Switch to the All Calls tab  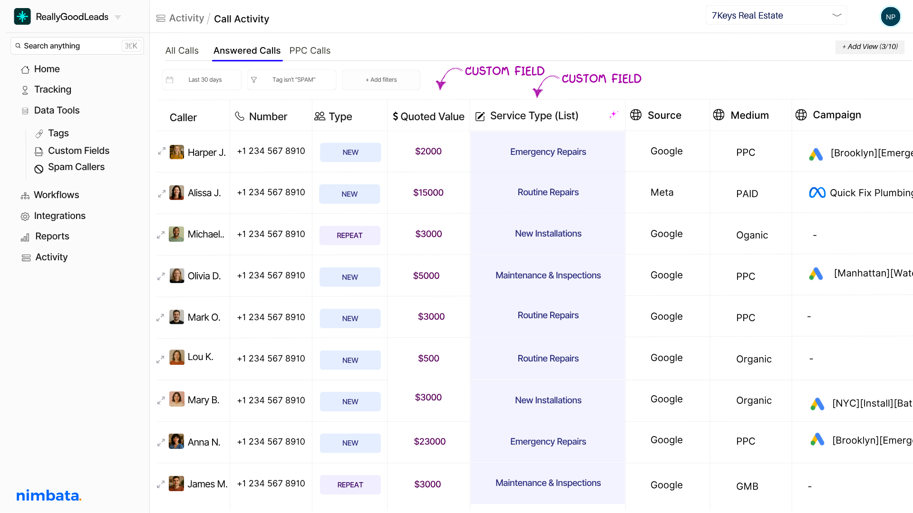coord(182,50)
